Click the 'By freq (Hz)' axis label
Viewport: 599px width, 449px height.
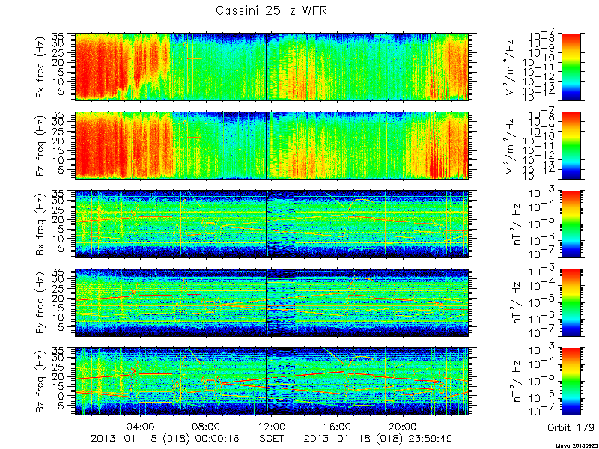[x=41, y=303]
